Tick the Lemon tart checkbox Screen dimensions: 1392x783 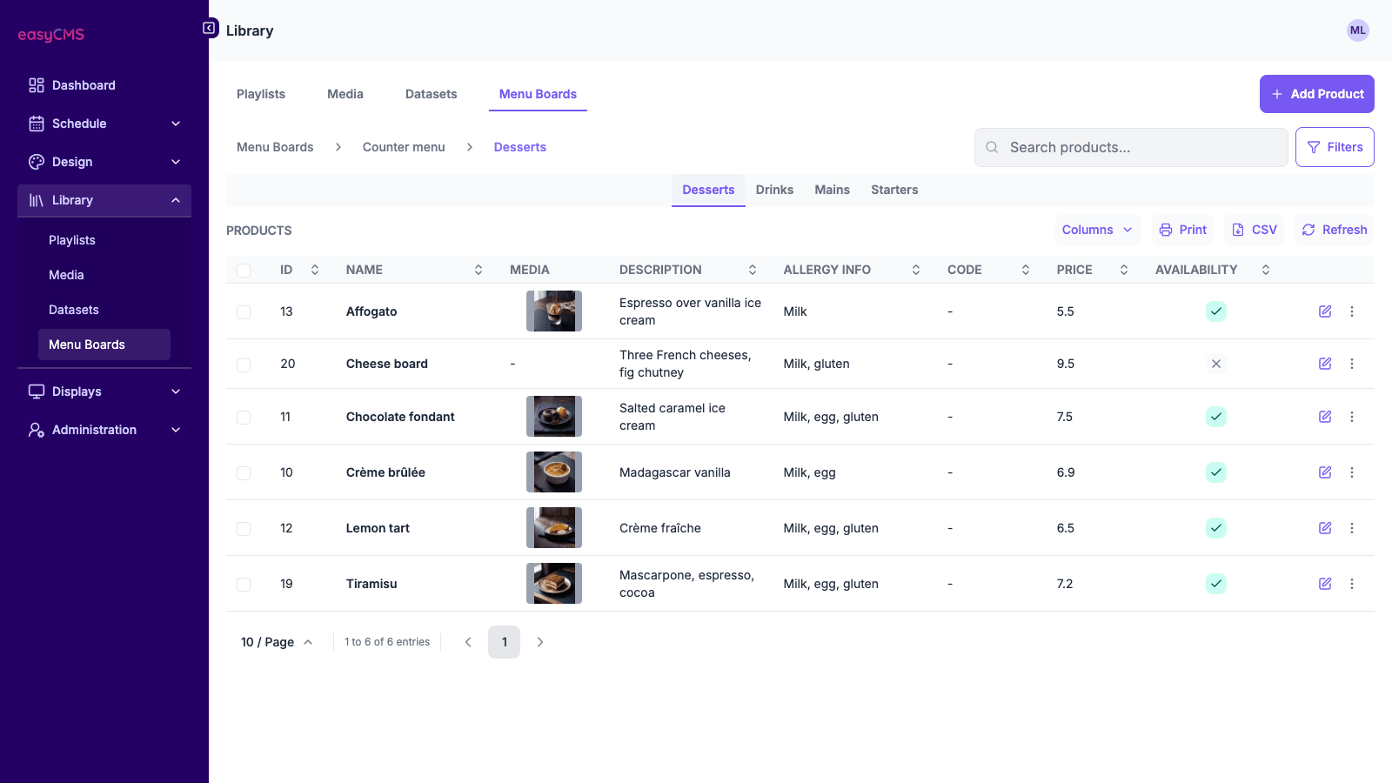tap(244, 529)
